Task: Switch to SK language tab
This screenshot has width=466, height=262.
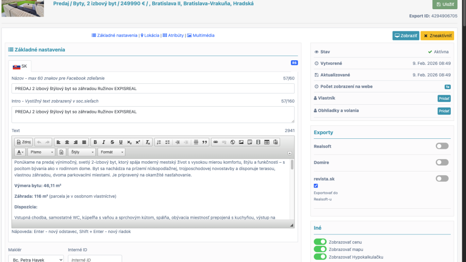Action: coord(20,66)
